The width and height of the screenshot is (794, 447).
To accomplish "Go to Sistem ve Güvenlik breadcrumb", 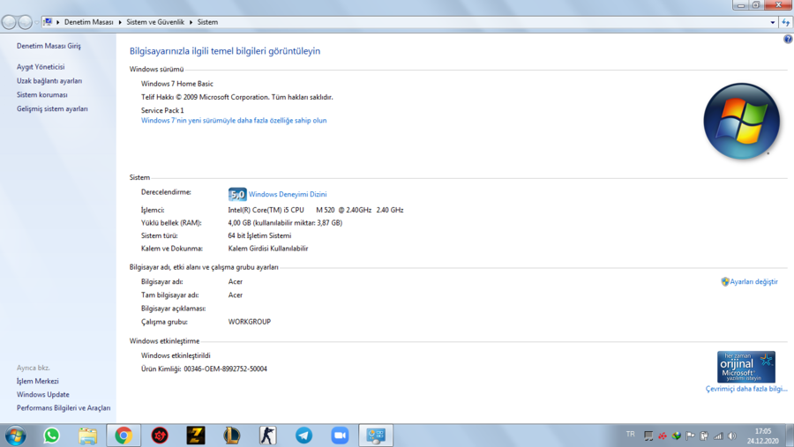I will click(x=155, y=22).
